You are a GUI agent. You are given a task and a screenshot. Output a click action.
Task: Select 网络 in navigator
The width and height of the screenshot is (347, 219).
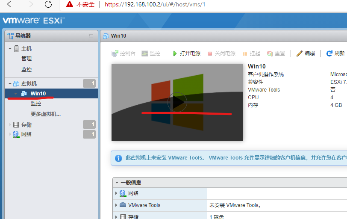click(x=26, y=134)
